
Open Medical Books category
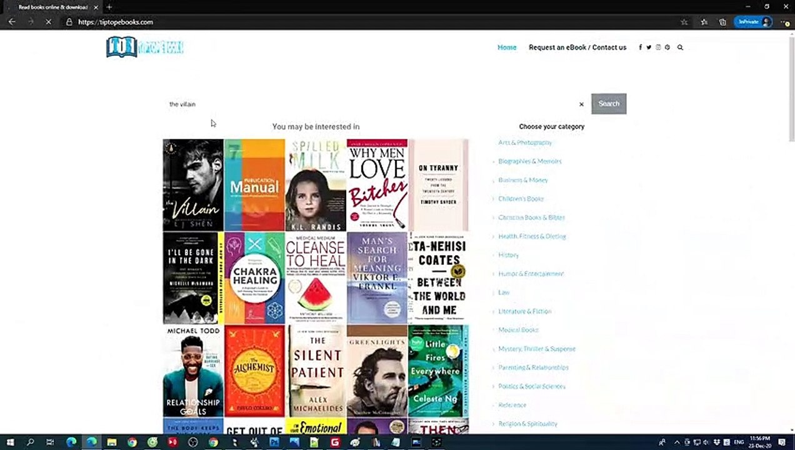[x=518, y=330]
